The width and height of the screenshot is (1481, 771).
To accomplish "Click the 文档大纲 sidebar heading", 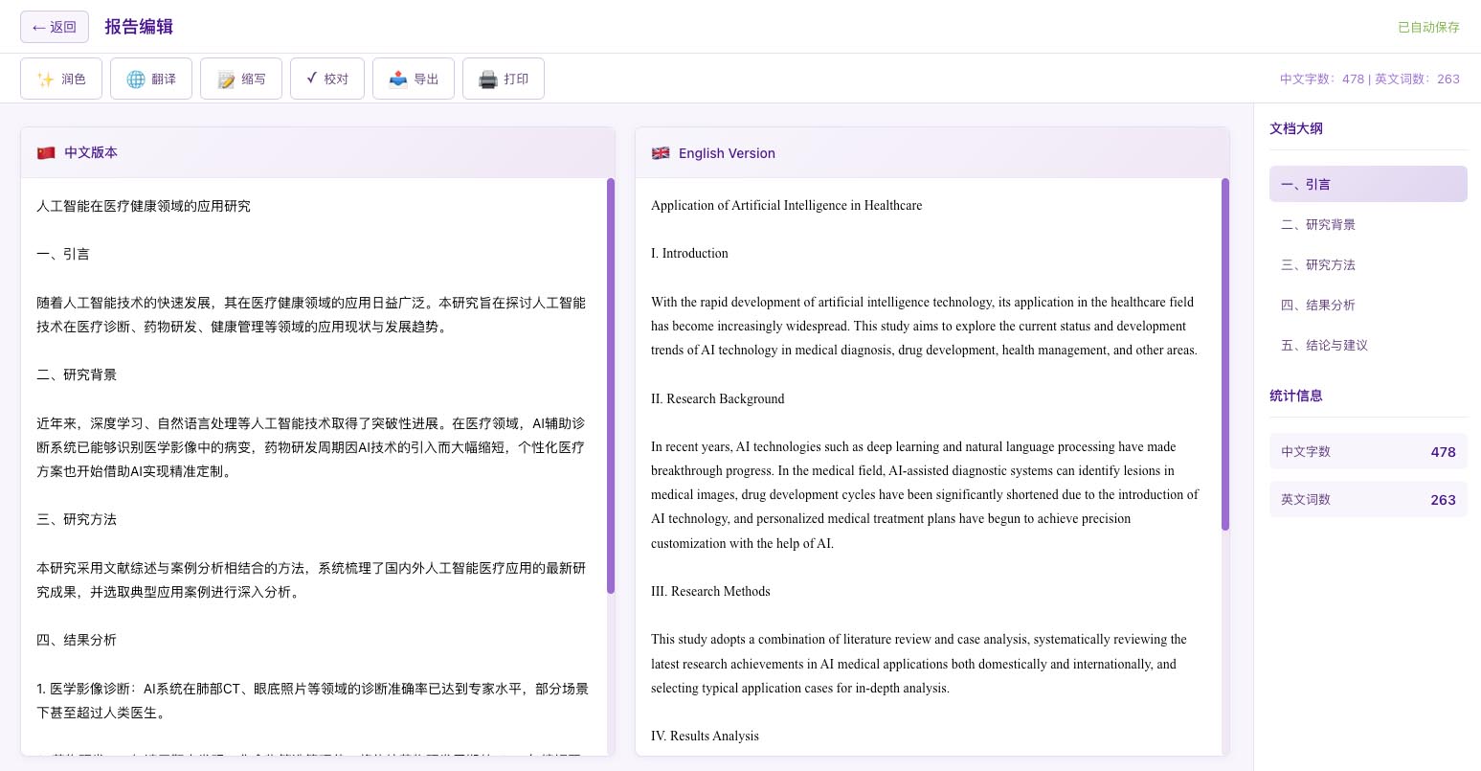I will (x=1296, y=128).
